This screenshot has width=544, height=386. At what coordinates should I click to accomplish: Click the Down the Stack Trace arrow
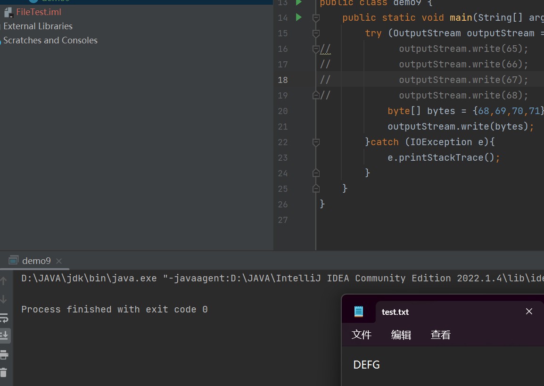4,299
